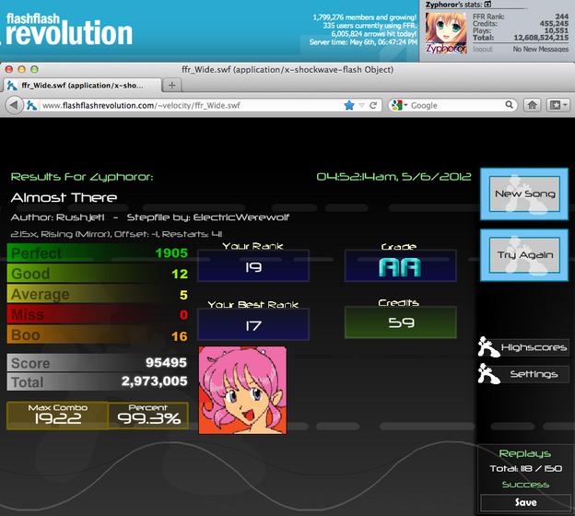Click the New Song button

coord(524,194)
